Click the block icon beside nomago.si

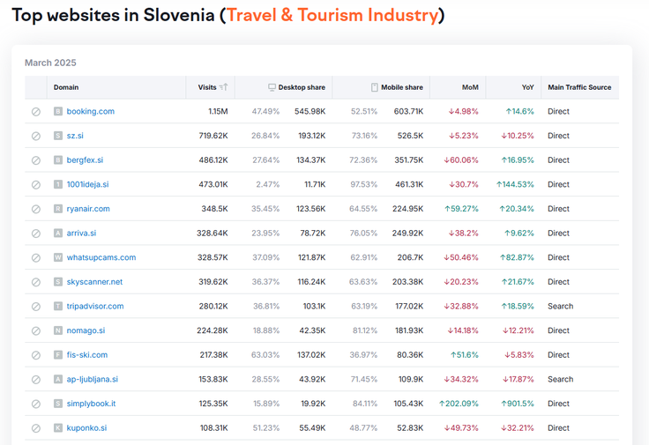coord(36,330)
